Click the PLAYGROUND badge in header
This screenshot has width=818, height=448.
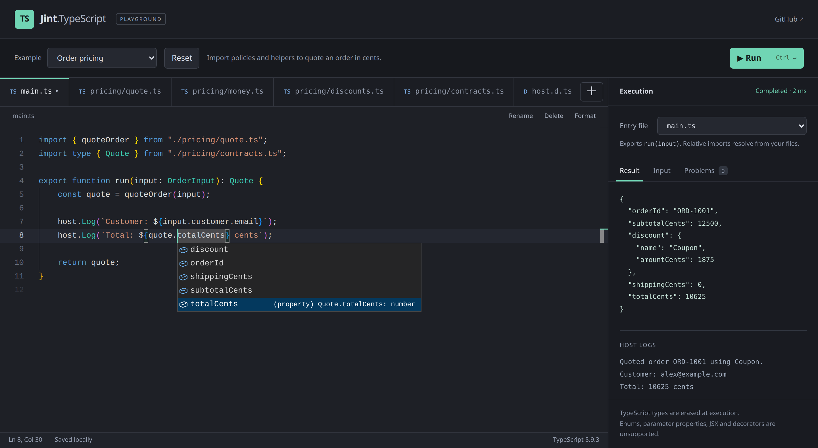point(141,19)
